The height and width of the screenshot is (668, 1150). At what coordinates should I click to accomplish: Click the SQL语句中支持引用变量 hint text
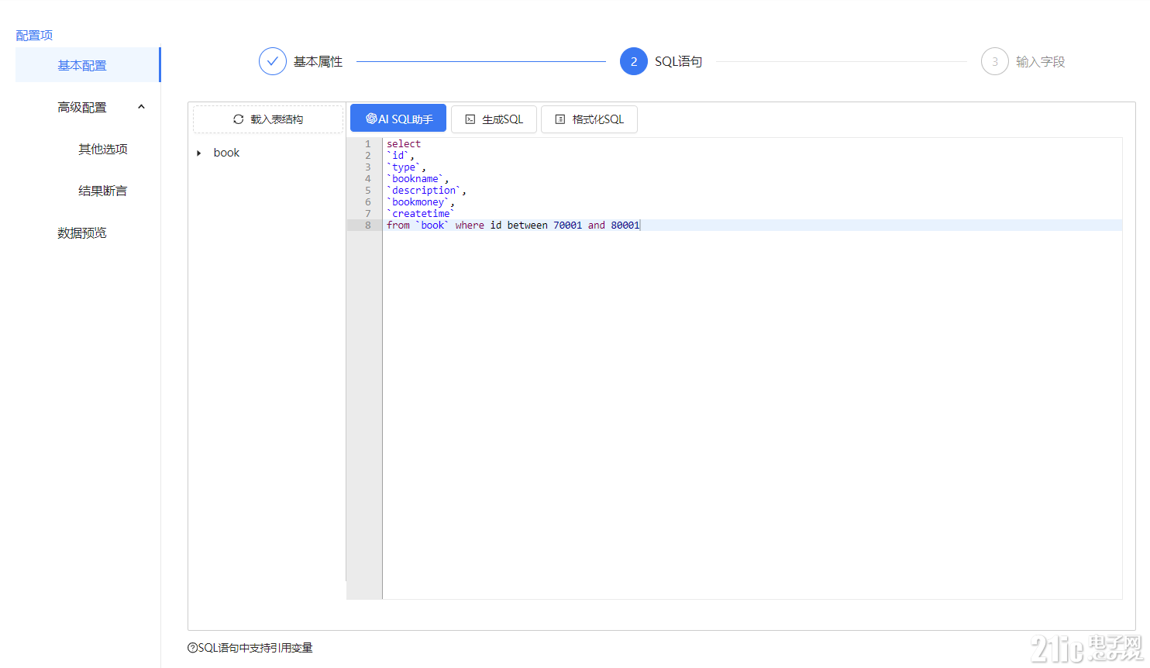click(x=255, y=648)
